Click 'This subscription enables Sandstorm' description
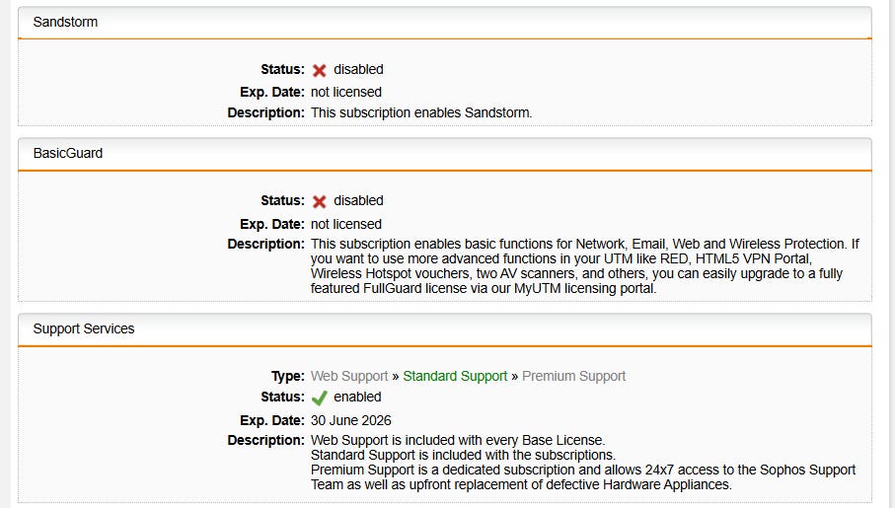 click(421, 112)
